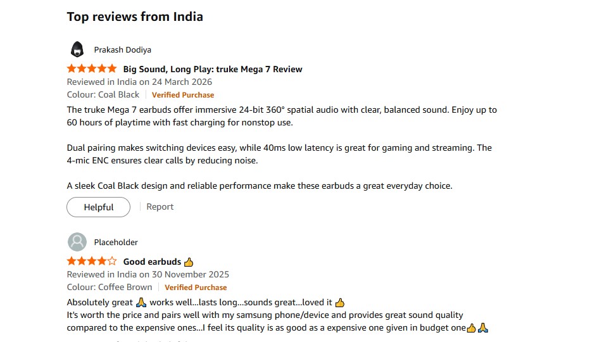This screenshot has height=342, width=609.
Task: Click the Placeholder user avatar icon
Action: tap(77, 242)
